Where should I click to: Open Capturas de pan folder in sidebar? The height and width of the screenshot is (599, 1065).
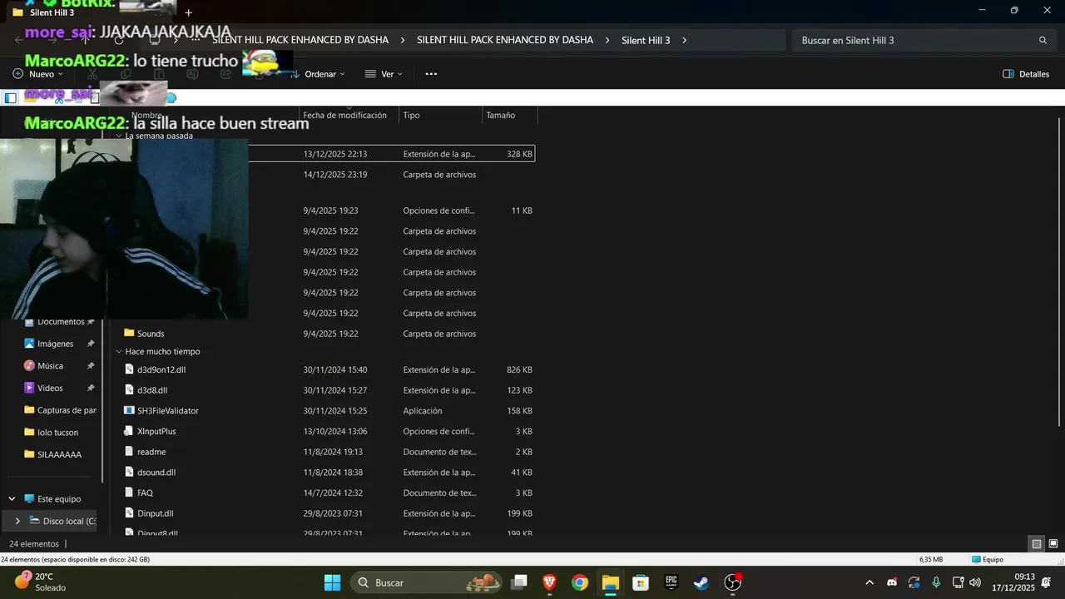(x=67, y=410)
